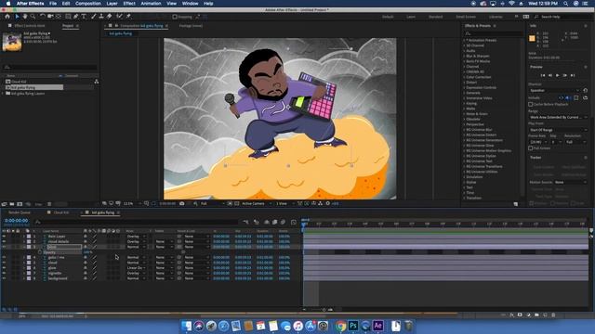
Task: Click the Home icon in the toolbar
Action: [x=7, y=17]
